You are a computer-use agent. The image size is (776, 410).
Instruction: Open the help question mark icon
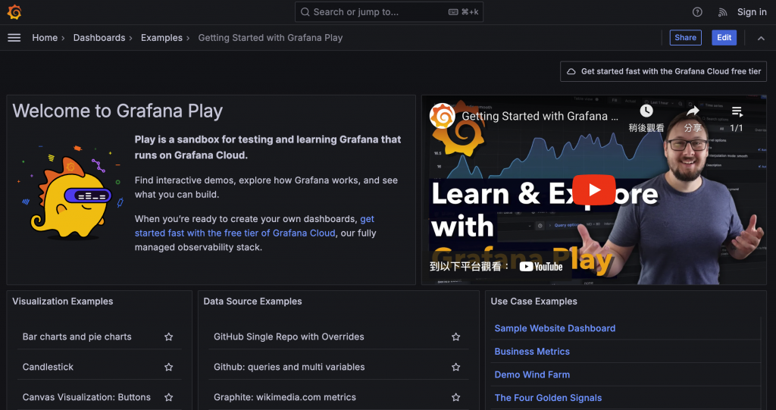697,12
